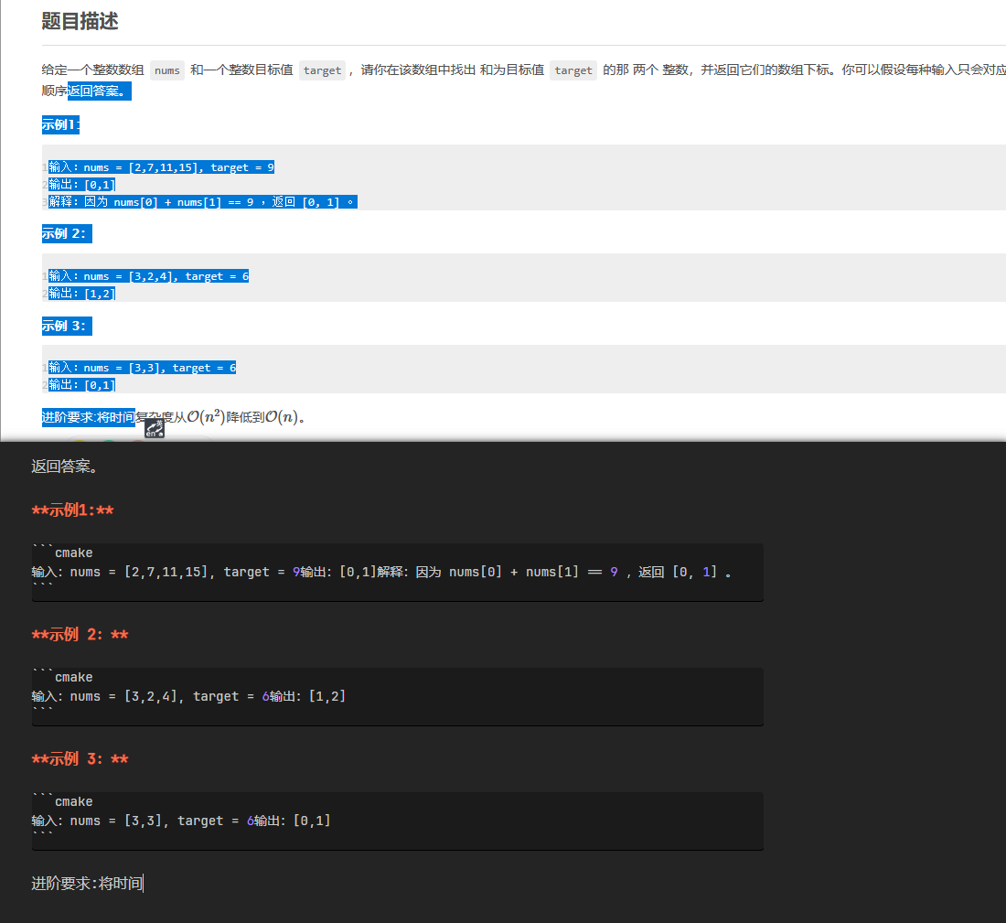Click highlighted text 返回答案。 in description
This screenshot has height=923, width=1006.
click(x=100, y=91)
